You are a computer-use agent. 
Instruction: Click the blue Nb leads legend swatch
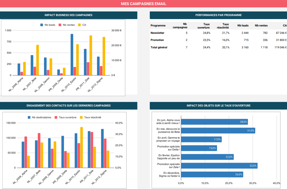[42, 25]
